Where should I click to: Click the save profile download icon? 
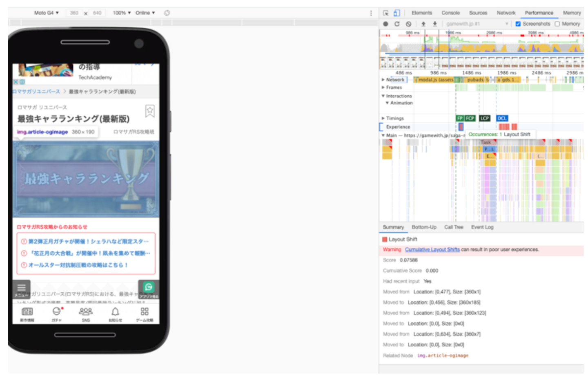pyautogui.click(x=435, y=24)
